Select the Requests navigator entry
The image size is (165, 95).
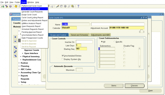(25, 79)
